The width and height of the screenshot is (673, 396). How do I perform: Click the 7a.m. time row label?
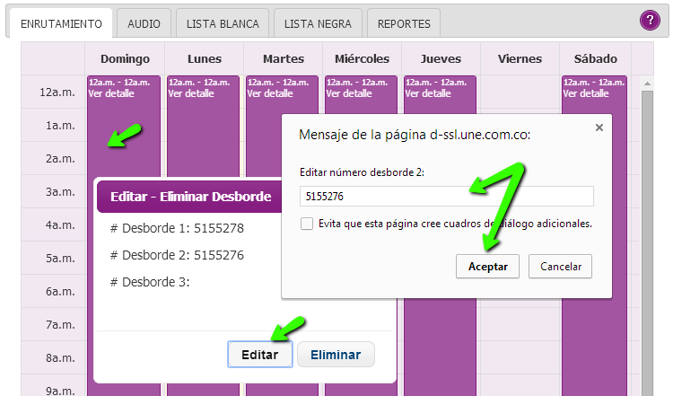tap(60, 325)
